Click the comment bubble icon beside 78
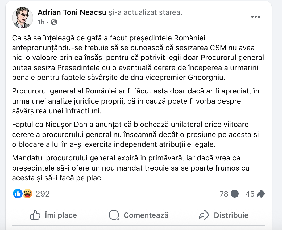 pos(234,194)
